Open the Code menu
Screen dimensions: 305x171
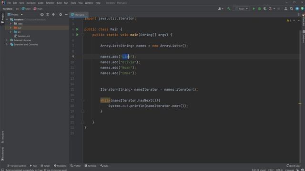pyautogui.click(x=41, y=3)
